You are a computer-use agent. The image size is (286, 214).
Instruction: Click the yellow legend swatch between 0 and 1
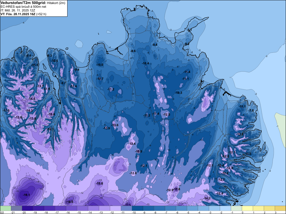(247, 208)
